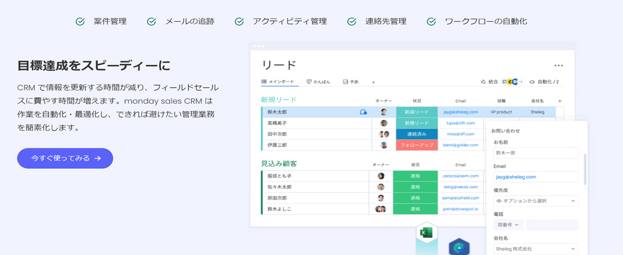Add a column with the plus icon

pos(560,101)
